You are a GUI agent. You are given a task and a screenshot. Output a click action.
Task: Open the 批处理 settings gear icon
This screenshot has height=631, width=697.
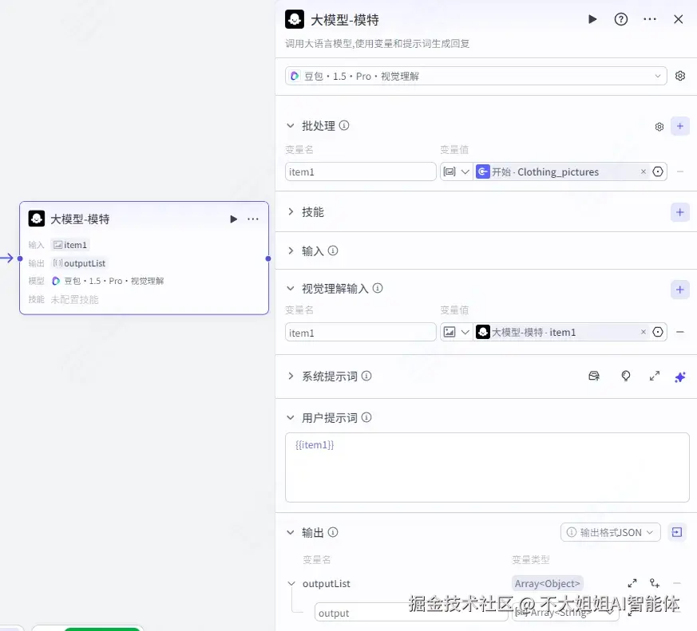coord(659,126)
